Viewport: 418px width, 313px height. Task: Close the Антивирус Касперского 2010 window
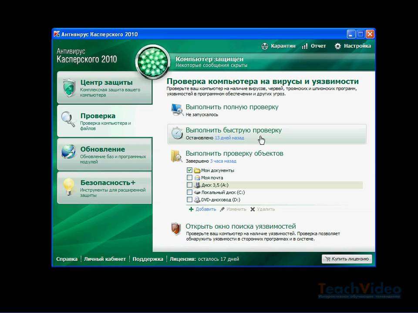point(370,34)
